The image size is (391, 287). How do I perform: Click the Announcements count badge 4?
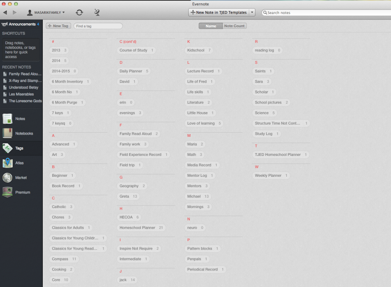(x=38, y=24)
